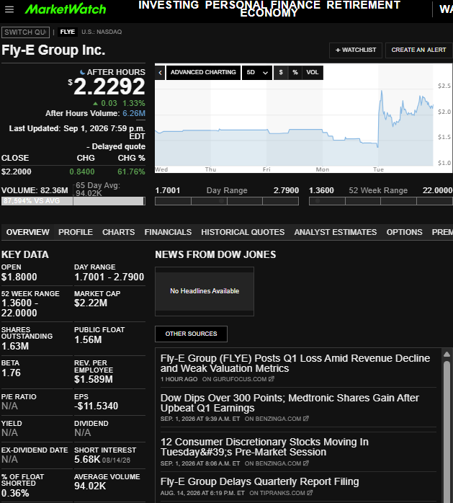The image size is (453, 503).
Task: Switch to the Charts tab
Action: pyautogui.click(x=119, y=232)
